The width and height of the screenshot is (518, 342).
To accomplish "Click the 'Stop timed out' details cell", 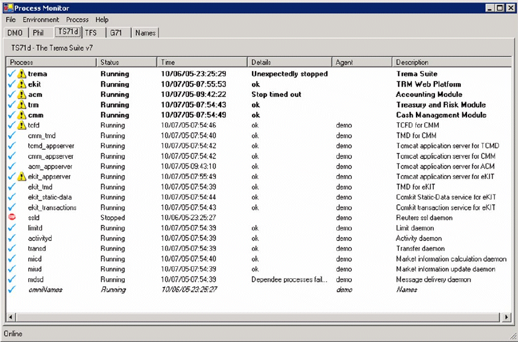I will pos(276,94).
